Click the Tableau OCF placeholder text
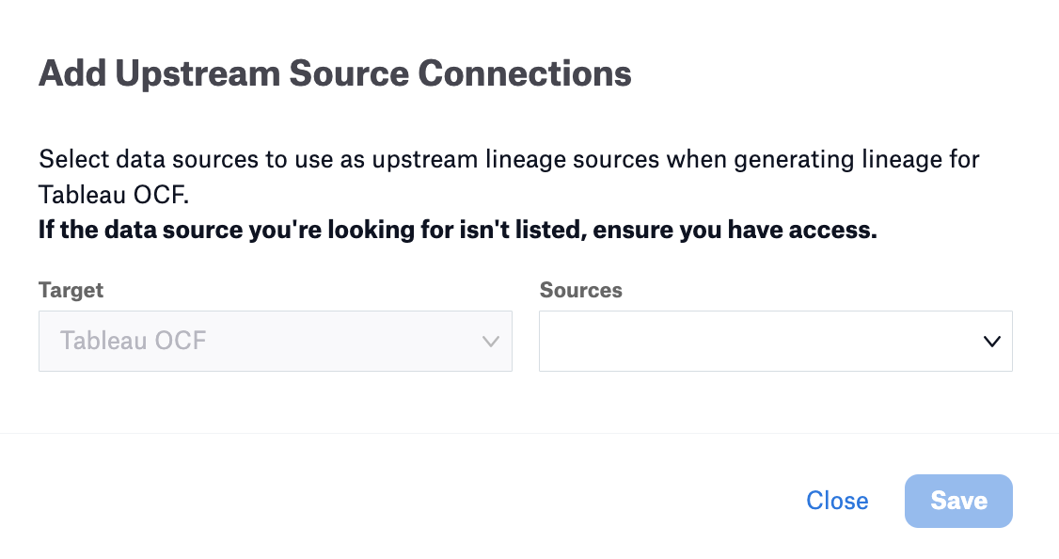Image resolution: width=1059 pixels, height=559 pixels. (x=133, y=341)
